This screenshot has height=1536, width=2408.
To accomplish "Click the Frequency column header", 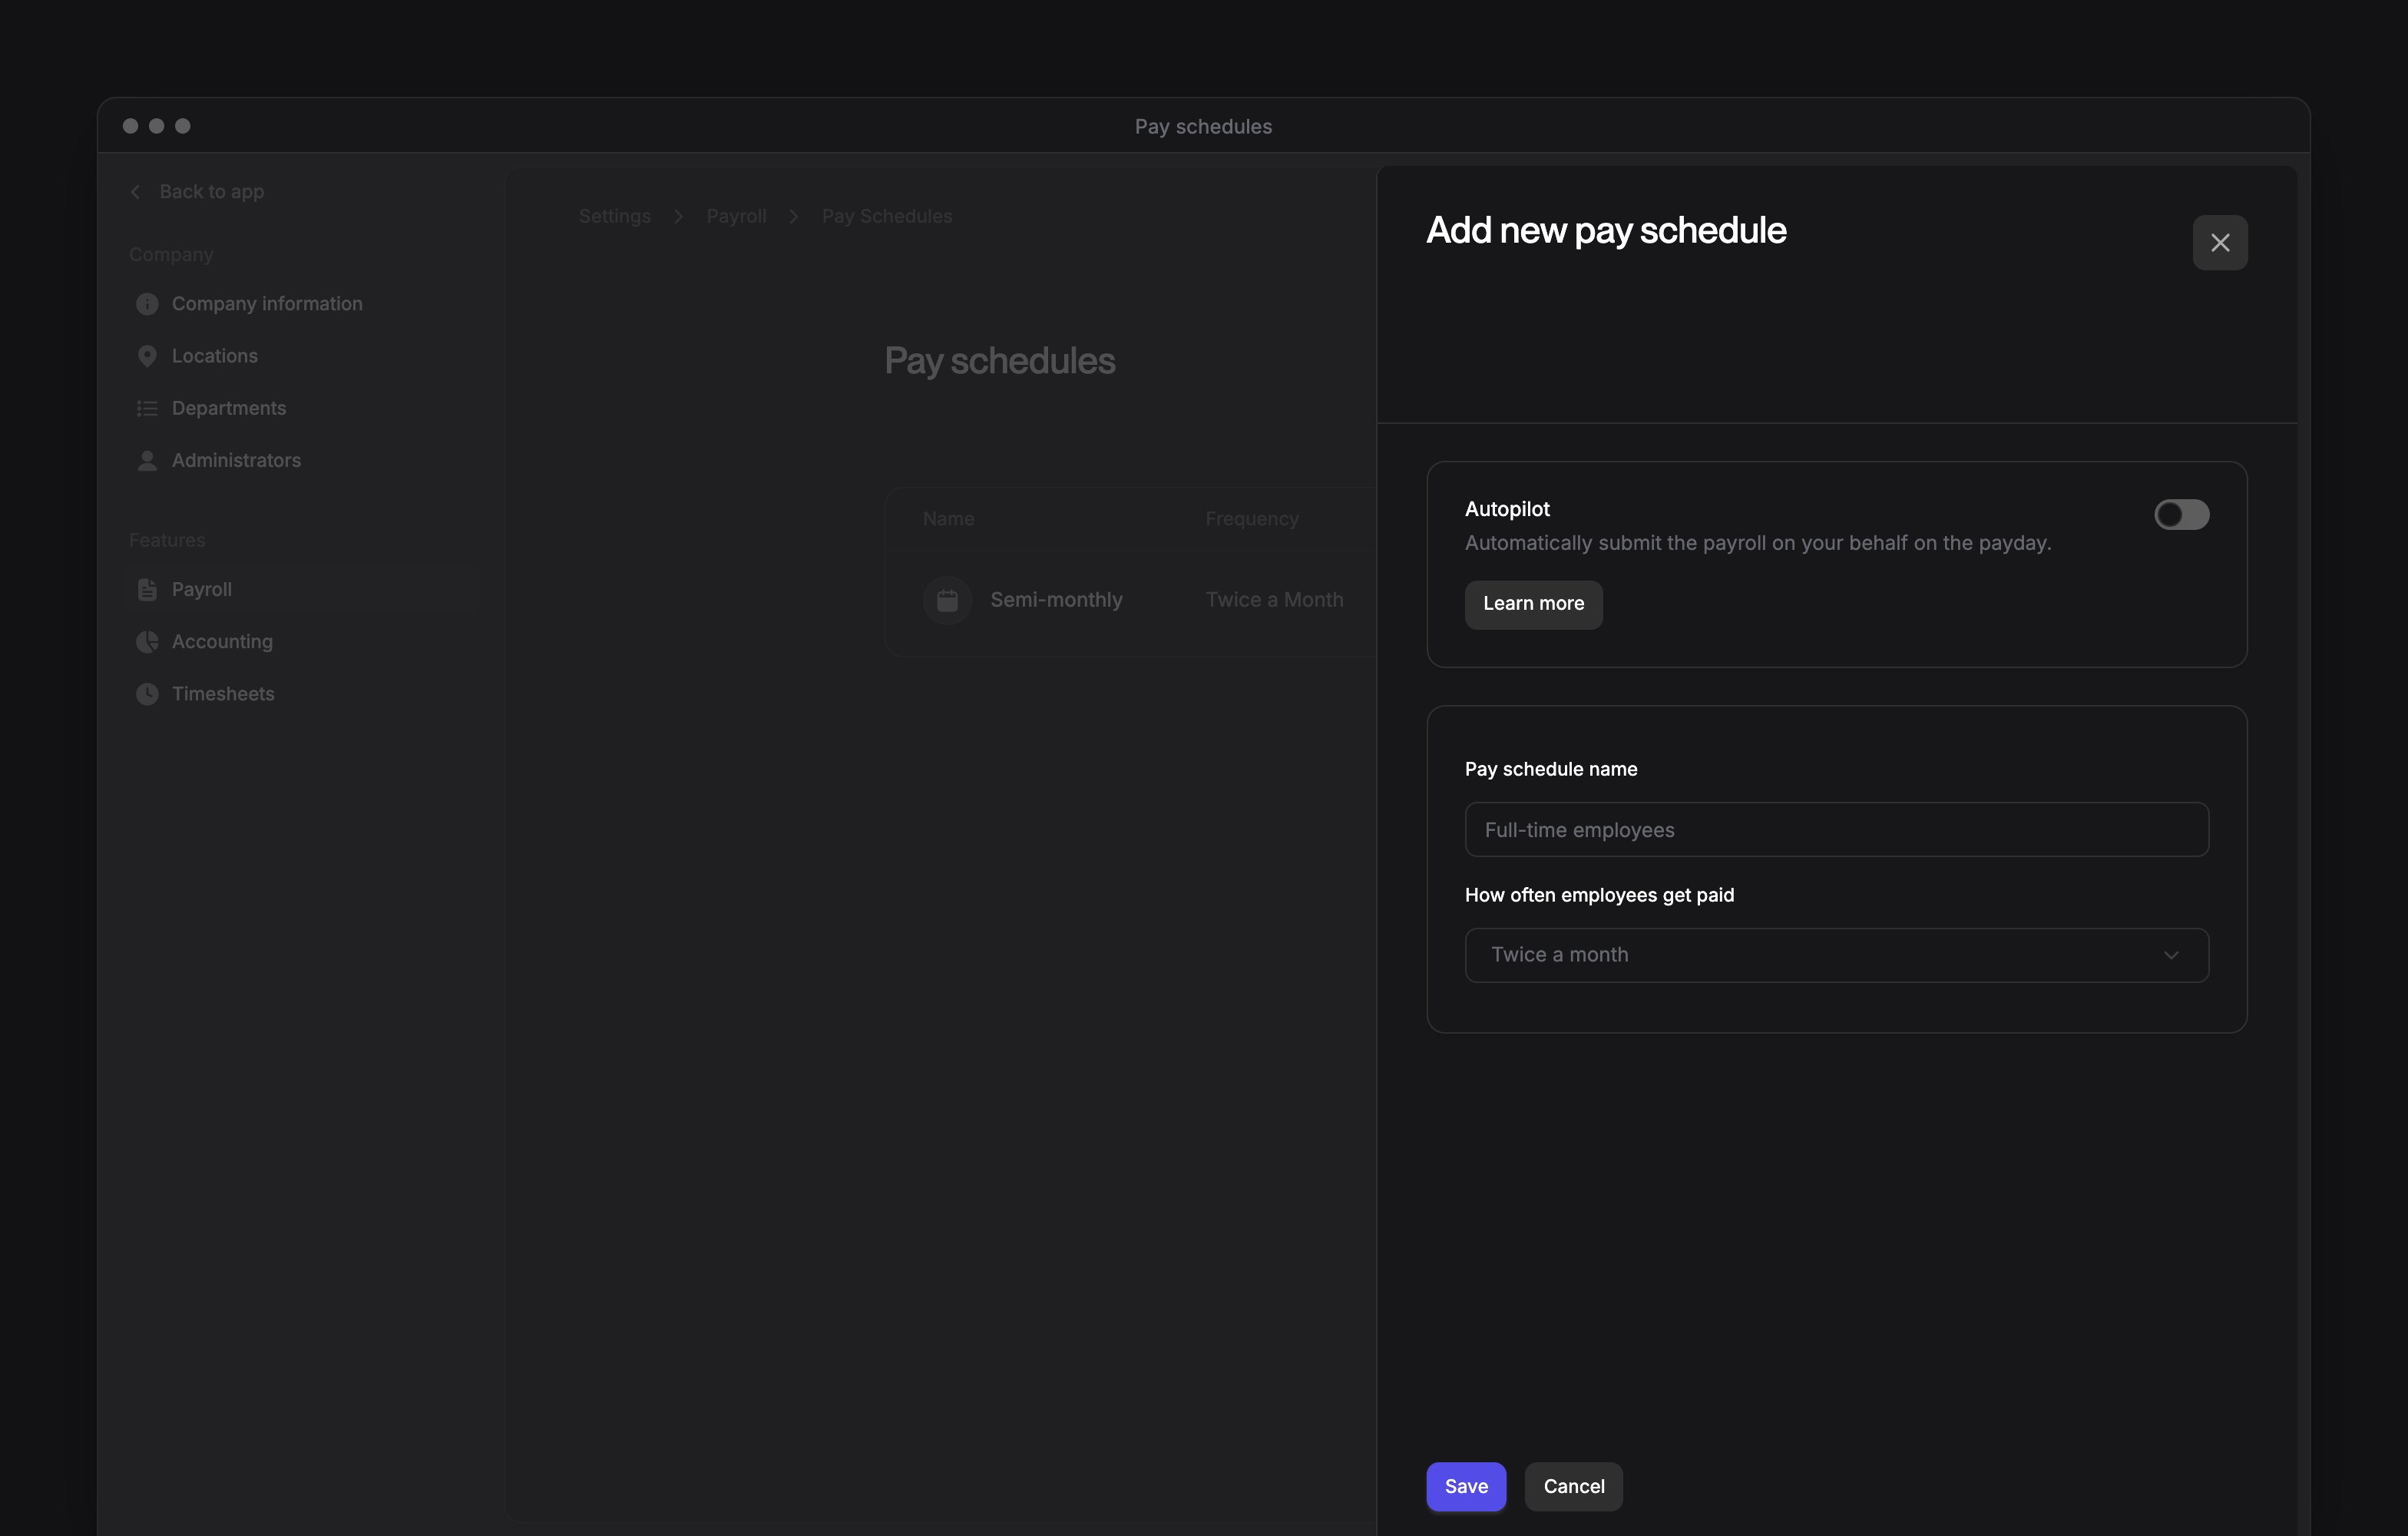I will click(x=1251, y=519).
